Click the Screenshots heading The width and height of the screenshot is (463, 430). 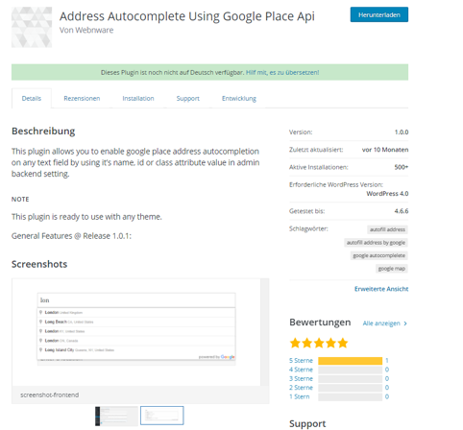[x=39, y=264]
